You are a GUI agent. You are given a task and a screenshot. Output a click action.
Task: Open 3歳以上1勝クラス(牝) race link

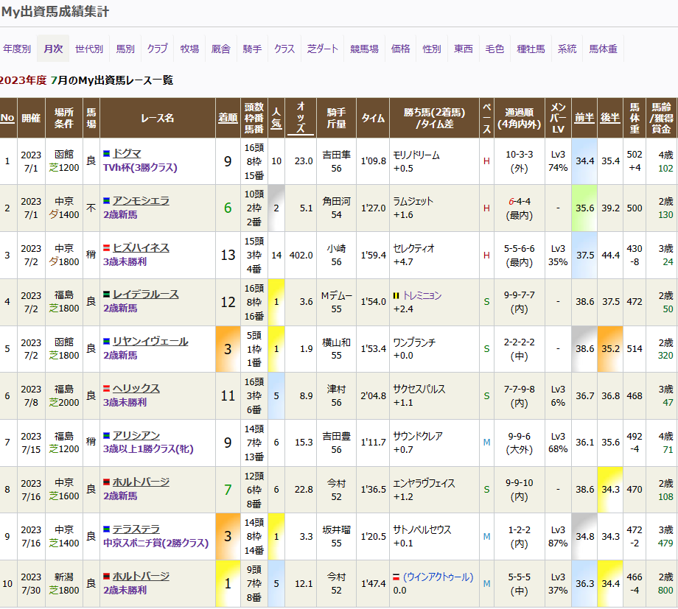[148, 449]
